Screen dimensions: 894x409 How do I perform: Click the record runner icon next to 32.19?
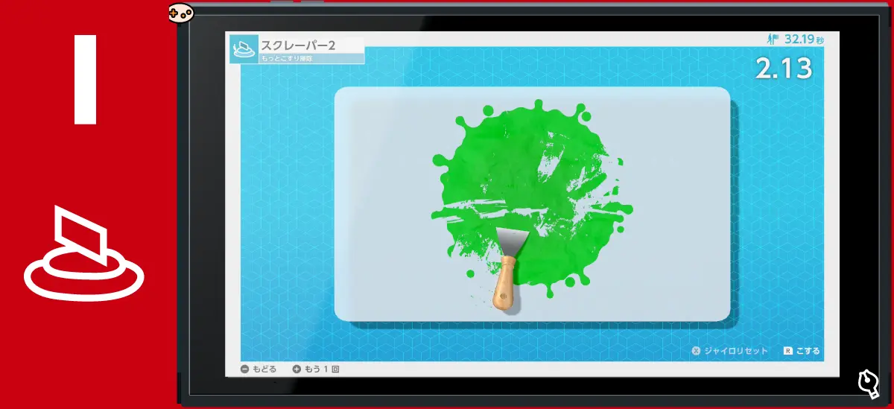coord(772,39)
